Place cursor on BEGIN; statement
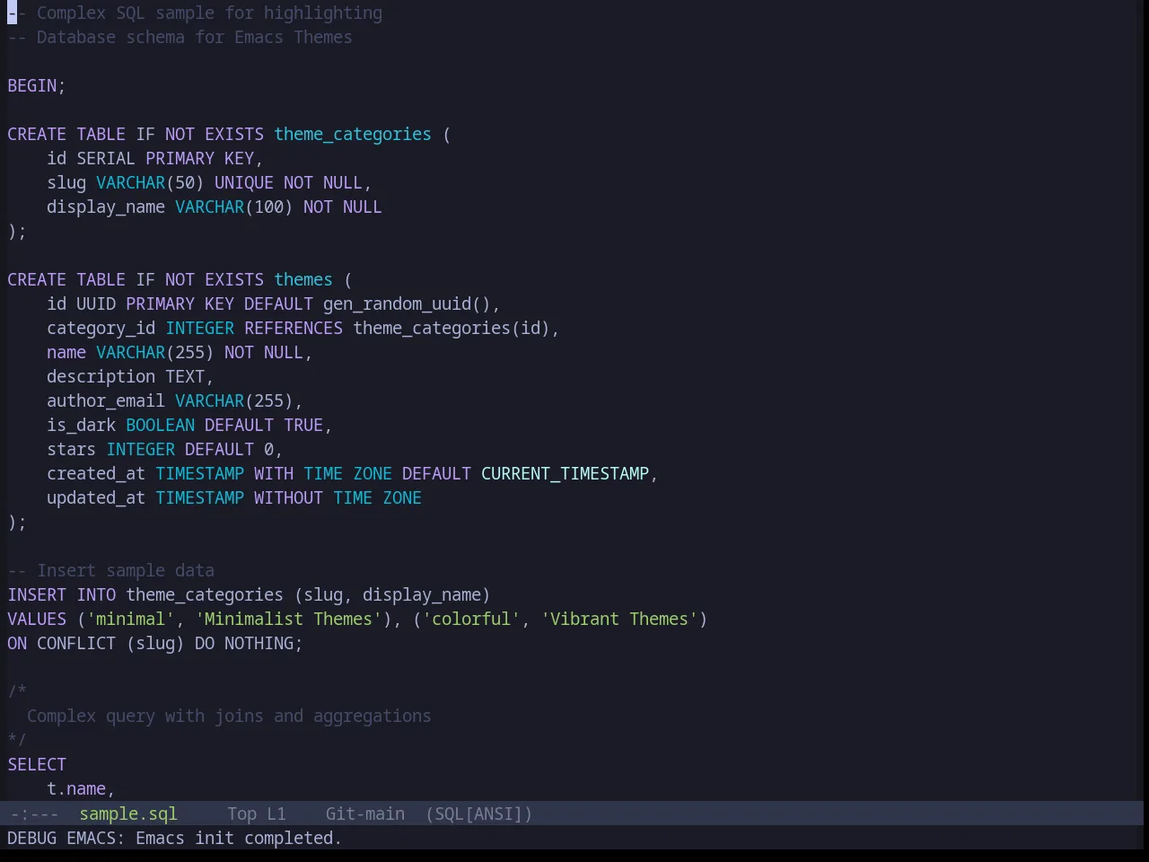1149x862 pixels. [37, 85]
